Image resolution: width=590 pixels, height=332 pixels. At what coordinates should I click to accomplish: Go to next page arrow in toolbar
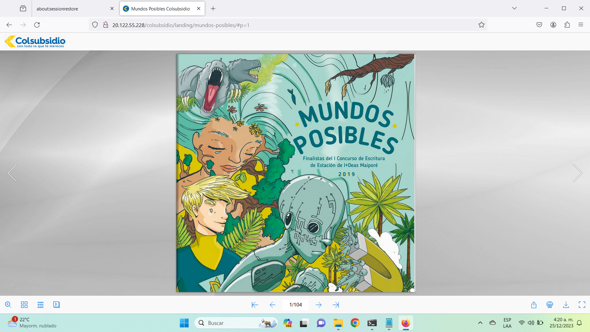pos(319,305)
